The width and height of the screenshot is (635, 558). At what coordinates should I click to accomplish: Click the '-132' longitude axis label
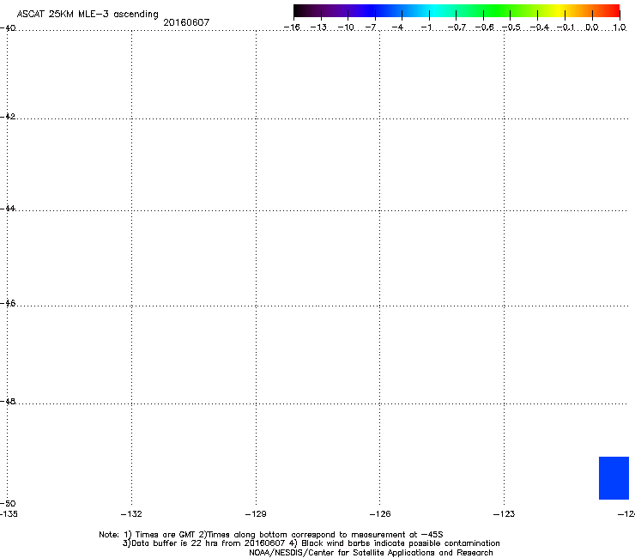click(x=131, y=514)
